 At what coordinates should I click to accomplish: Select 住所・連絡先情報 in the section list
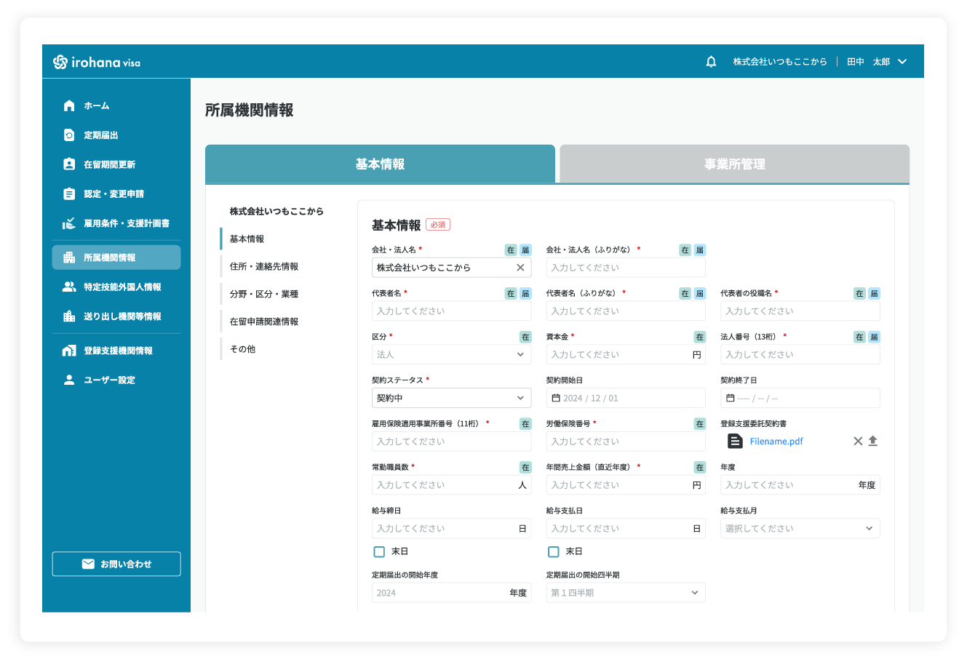[264, 267]
